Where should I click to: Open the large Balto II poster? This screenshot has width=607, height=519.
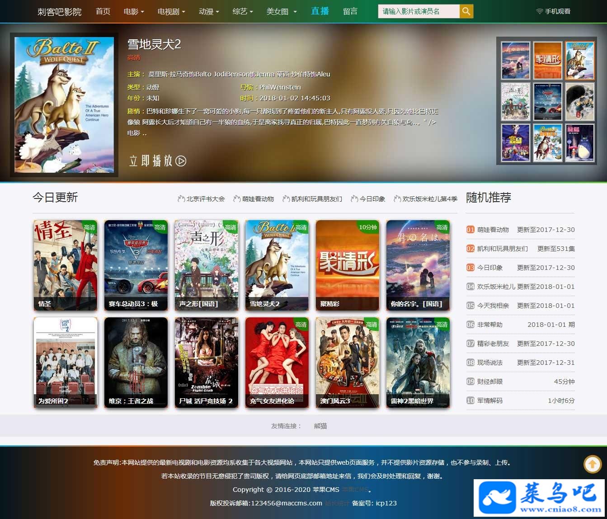[64, 105]
